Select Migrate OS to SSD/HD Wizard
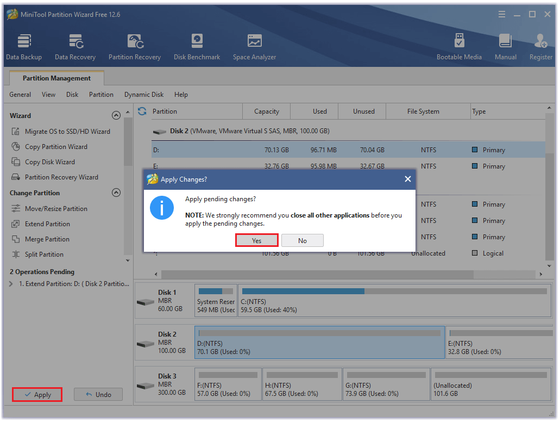The height and width of the screenshot is (422, 560). point(61,132)
